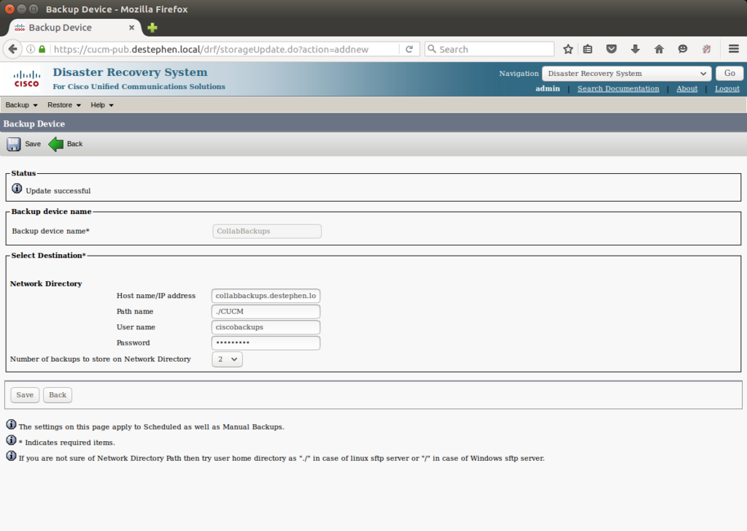Screen dimensions: 747x531
Task: Click the floppy disk Save icon
Action: coord(13,144)
